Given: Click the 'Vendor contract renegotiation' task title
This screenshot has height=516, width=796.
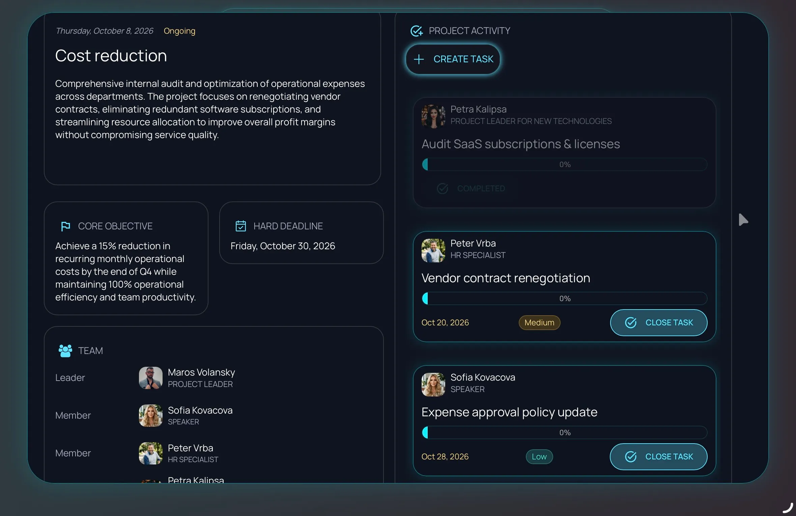Looking at the screenshot, I should (x=506, y=278).
